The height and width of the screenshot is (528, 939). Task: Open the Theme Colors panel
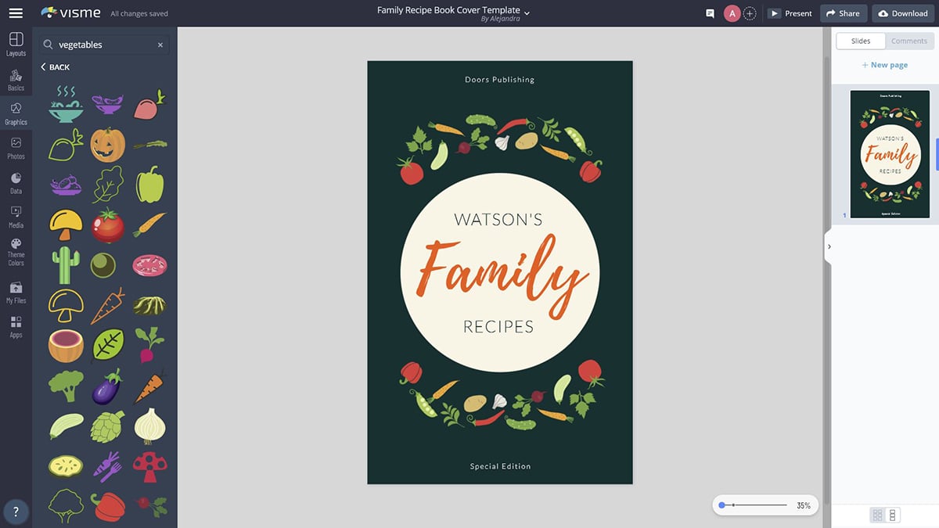[16, 252]
